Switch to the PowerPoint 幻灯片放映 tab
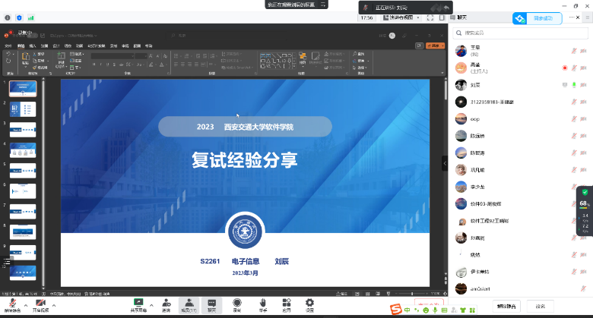This screenshot has width=593, height=318. tap(97, 46)
